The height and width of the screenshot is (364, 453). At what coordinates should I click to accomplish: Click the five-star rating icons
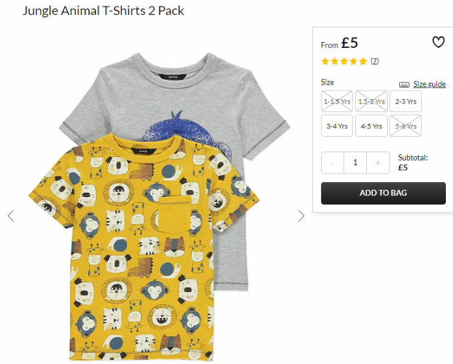click(x=344, y=61)
